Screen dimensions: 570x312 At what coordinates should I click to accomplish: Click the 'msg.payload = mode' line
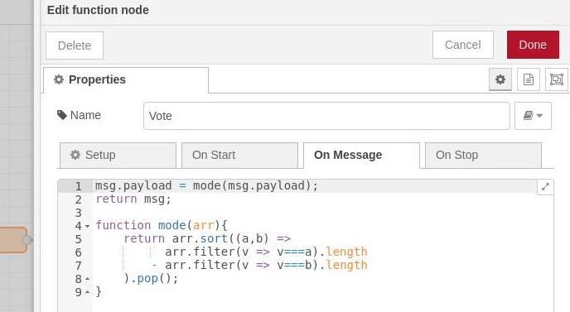coord(206,186)
